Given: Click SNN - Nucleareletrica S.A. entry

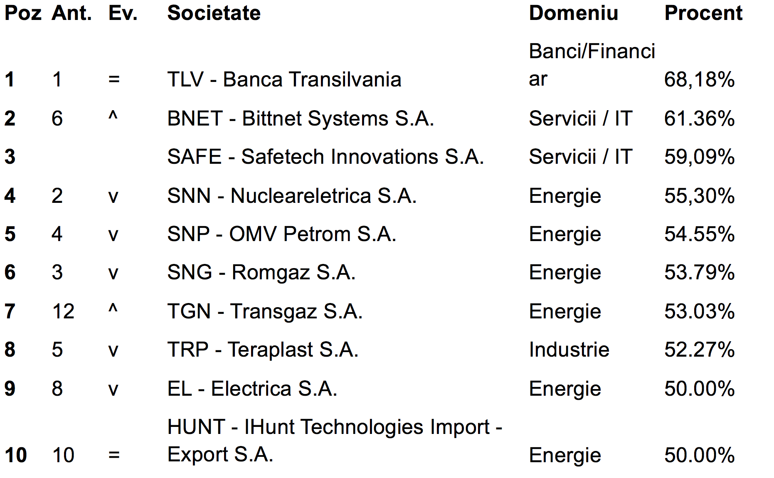Looking at the screenshot, I should (x=292, y=196).
